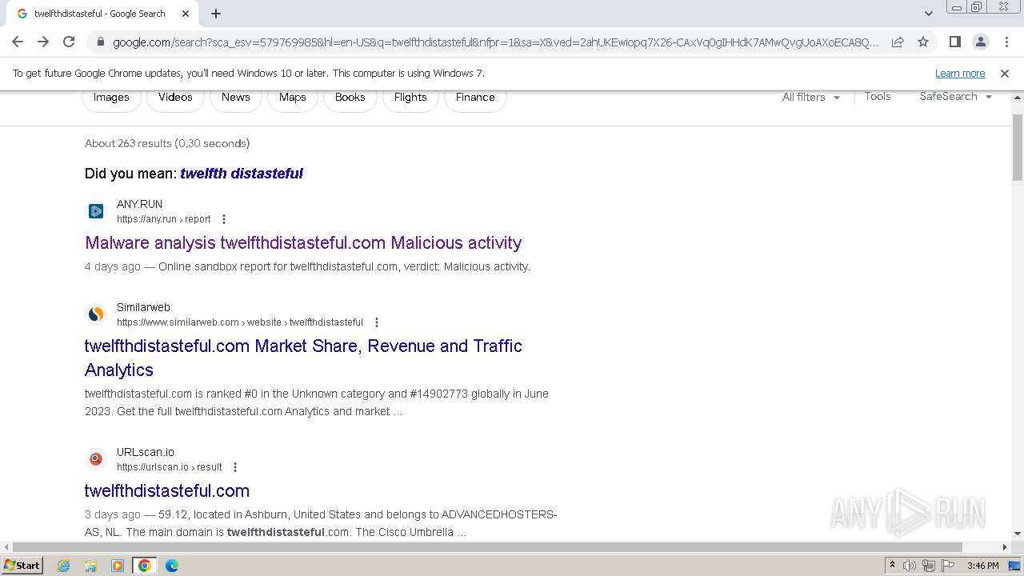Screen dimensions: 1024x576
Task: Open more options for ANY.RUN result
Action: (224, 219)
